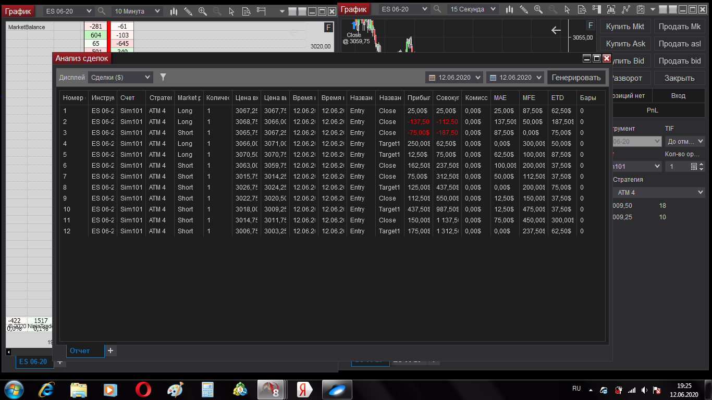Screen dimensions: 712x400
Task: Open the start date picker 12.06.2020
Action: (455, 78)
